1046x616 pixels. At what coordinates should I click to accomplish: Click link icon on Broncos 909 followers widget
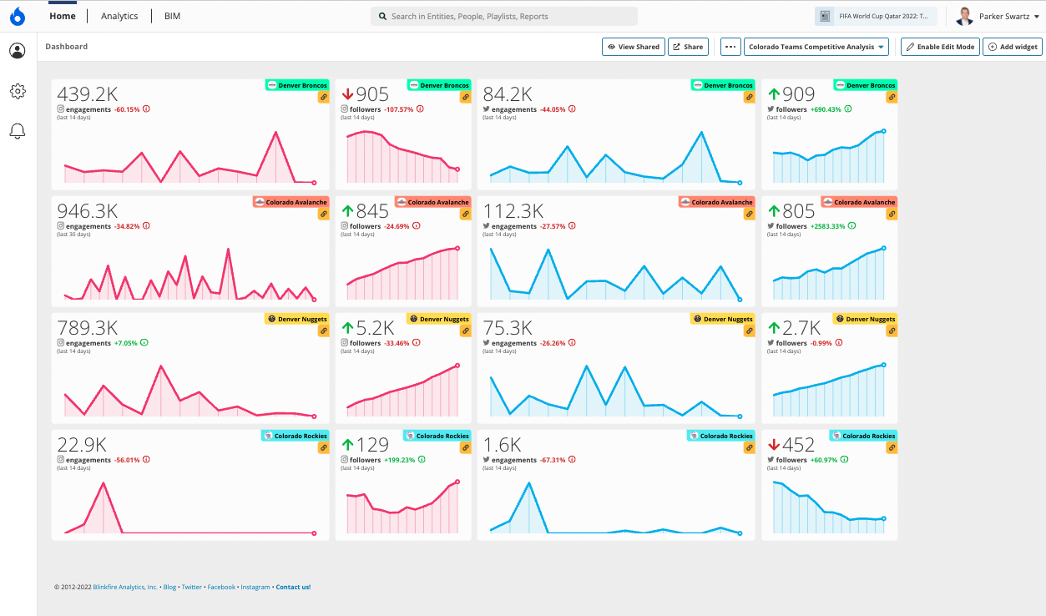[892, 98]
